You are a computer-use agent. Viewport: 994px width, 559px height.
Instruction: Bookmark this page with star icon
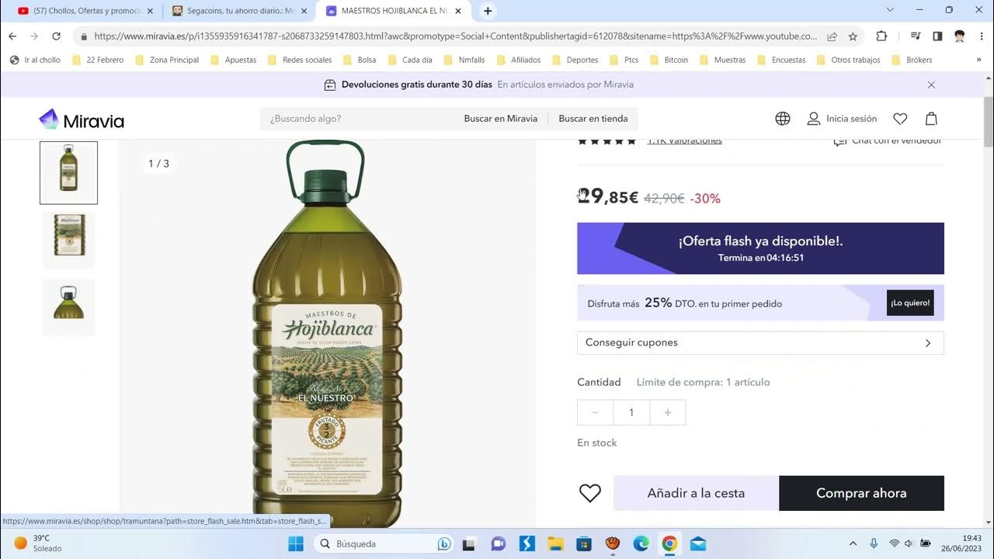[x=853, y=36]
